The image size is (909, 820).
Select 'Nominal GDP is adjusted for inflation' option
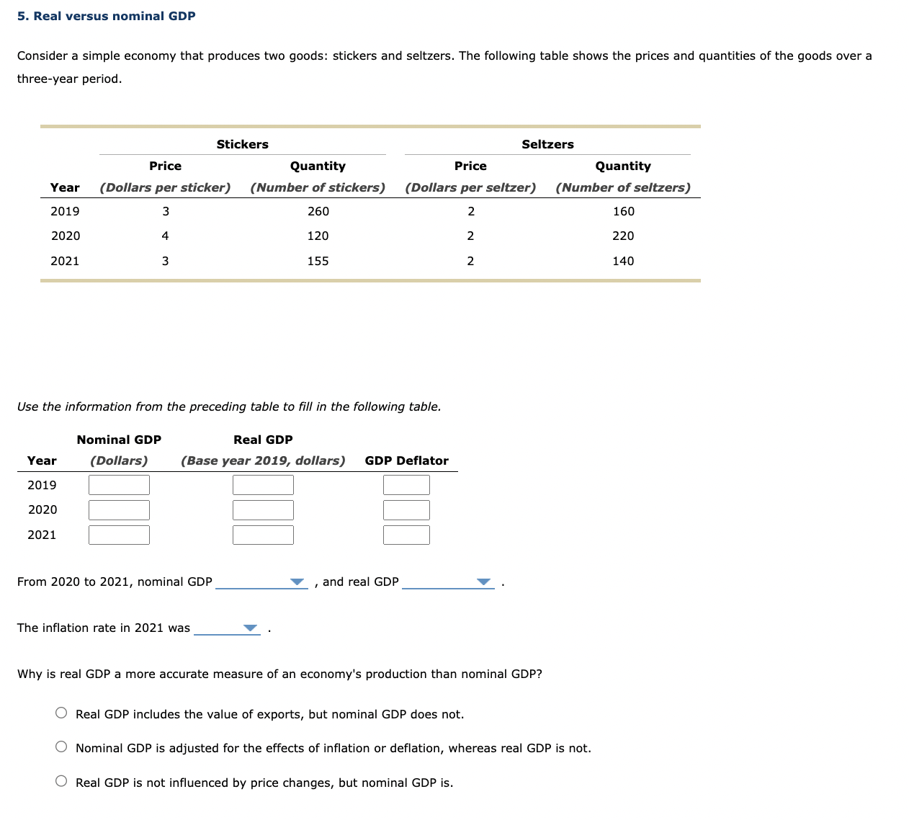pyautogui.click(x=61, y=746)
